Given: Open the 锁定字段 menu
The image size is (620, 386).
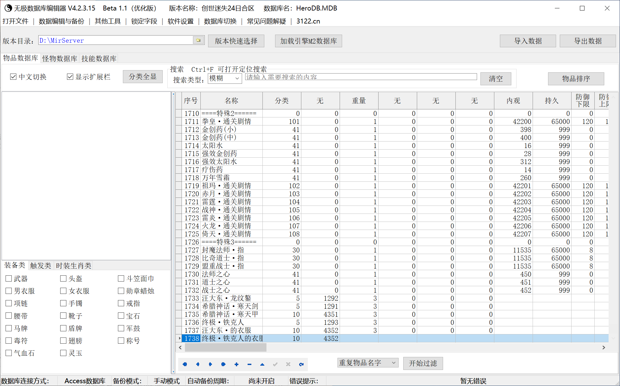Looking at the screenshot, I should click(x=144, y=21).
